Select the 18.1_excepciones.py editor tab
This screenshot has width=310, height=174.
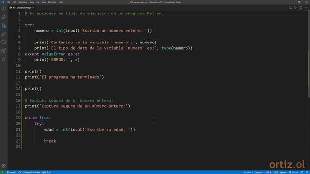tap(22, 8)
